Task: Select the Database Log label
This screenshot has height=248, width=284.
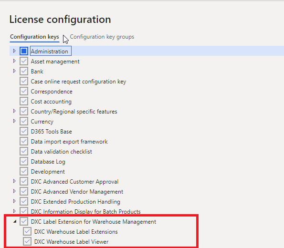Action: coord(48,162)
